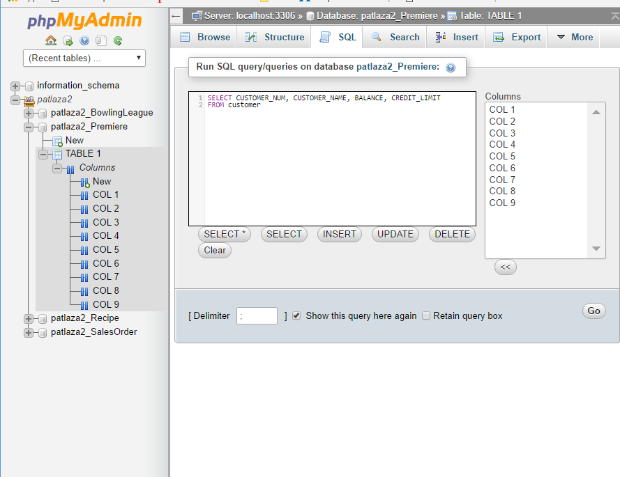Open patlaza2_BowlingLeague database in tree
This screenshot has height=477, width=620.
coord(102,113)
